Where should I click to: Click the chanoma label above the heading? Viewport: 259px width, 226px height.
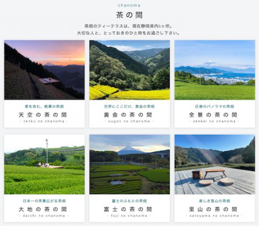[129, 5]
